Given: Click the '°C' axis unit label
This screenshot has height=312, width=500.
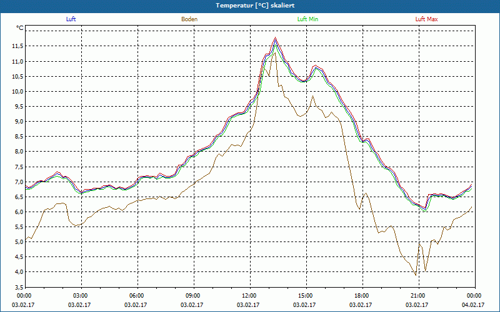Looking at the screenshot, I should pyautogui.click(x=20, y=28).
